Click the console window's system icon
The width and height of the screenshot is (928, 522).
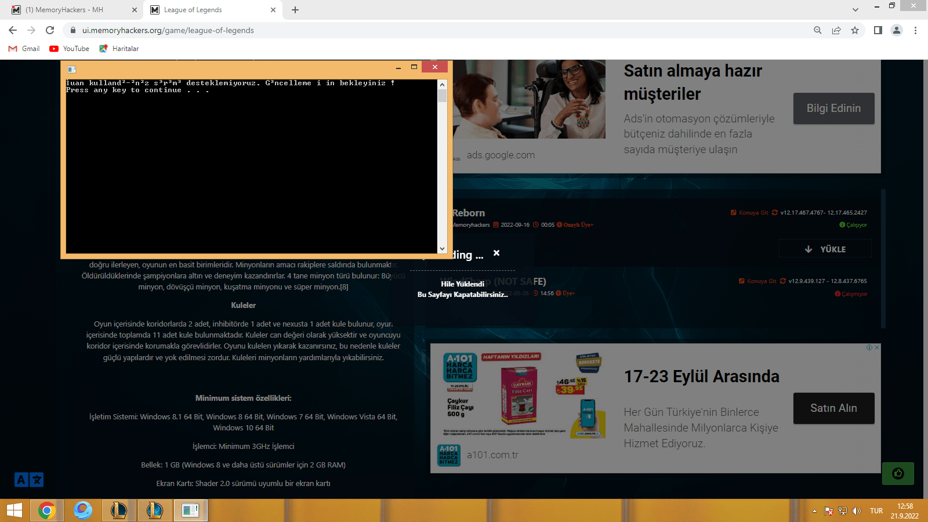(x=72, y=69)
